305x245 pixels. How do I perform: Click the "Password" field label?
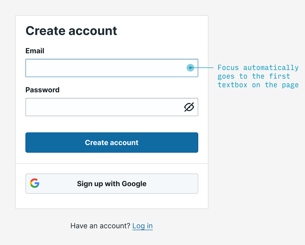point(42,90)
